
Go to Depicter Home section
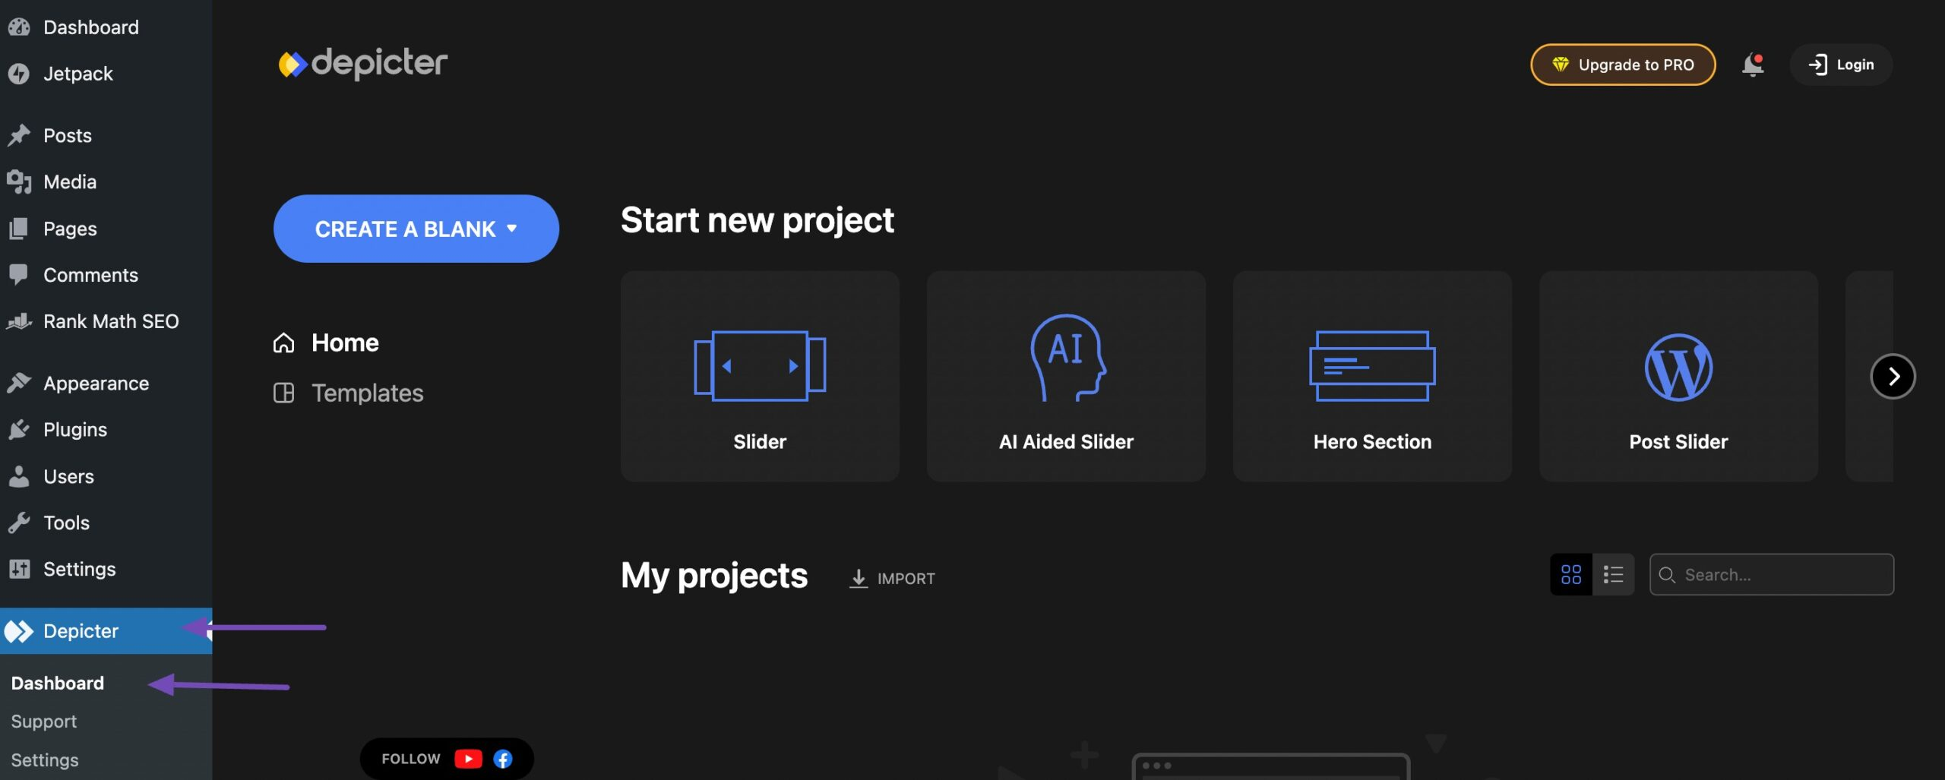coord(344,343)
